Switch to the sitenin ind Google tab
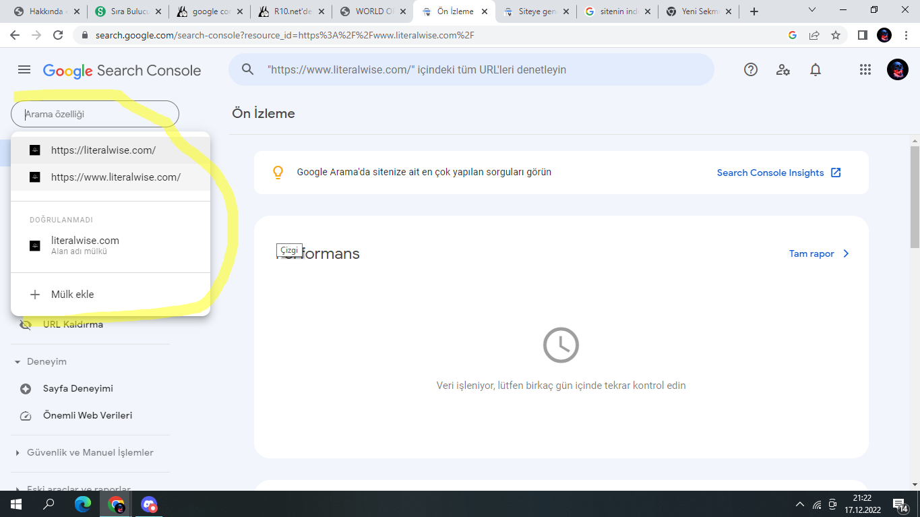920x517 pixels. 618,11
